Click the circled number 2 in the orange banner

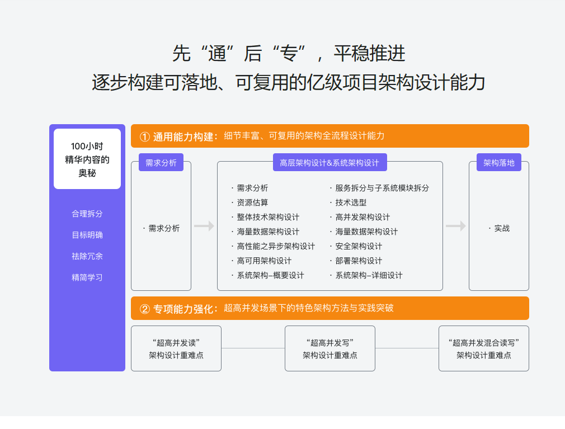coord(144,309)
